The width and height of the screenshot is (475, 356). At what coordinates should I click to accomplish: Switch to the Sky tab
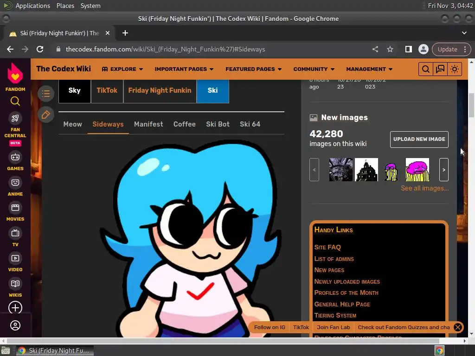(75, 90)
